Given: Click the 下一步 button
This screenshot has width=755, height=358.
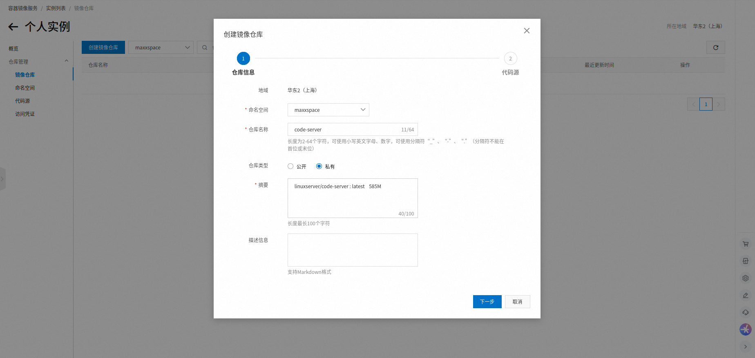Looking at the screenshot, I should coord(487,302).
